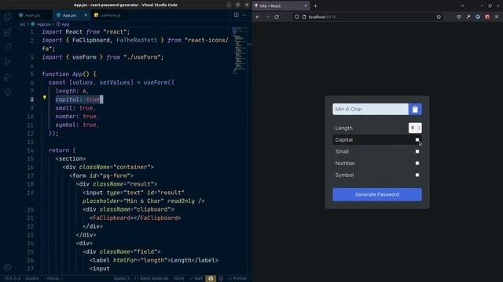
Task: Click ESLint status bar item
Action: click(178, 279)
